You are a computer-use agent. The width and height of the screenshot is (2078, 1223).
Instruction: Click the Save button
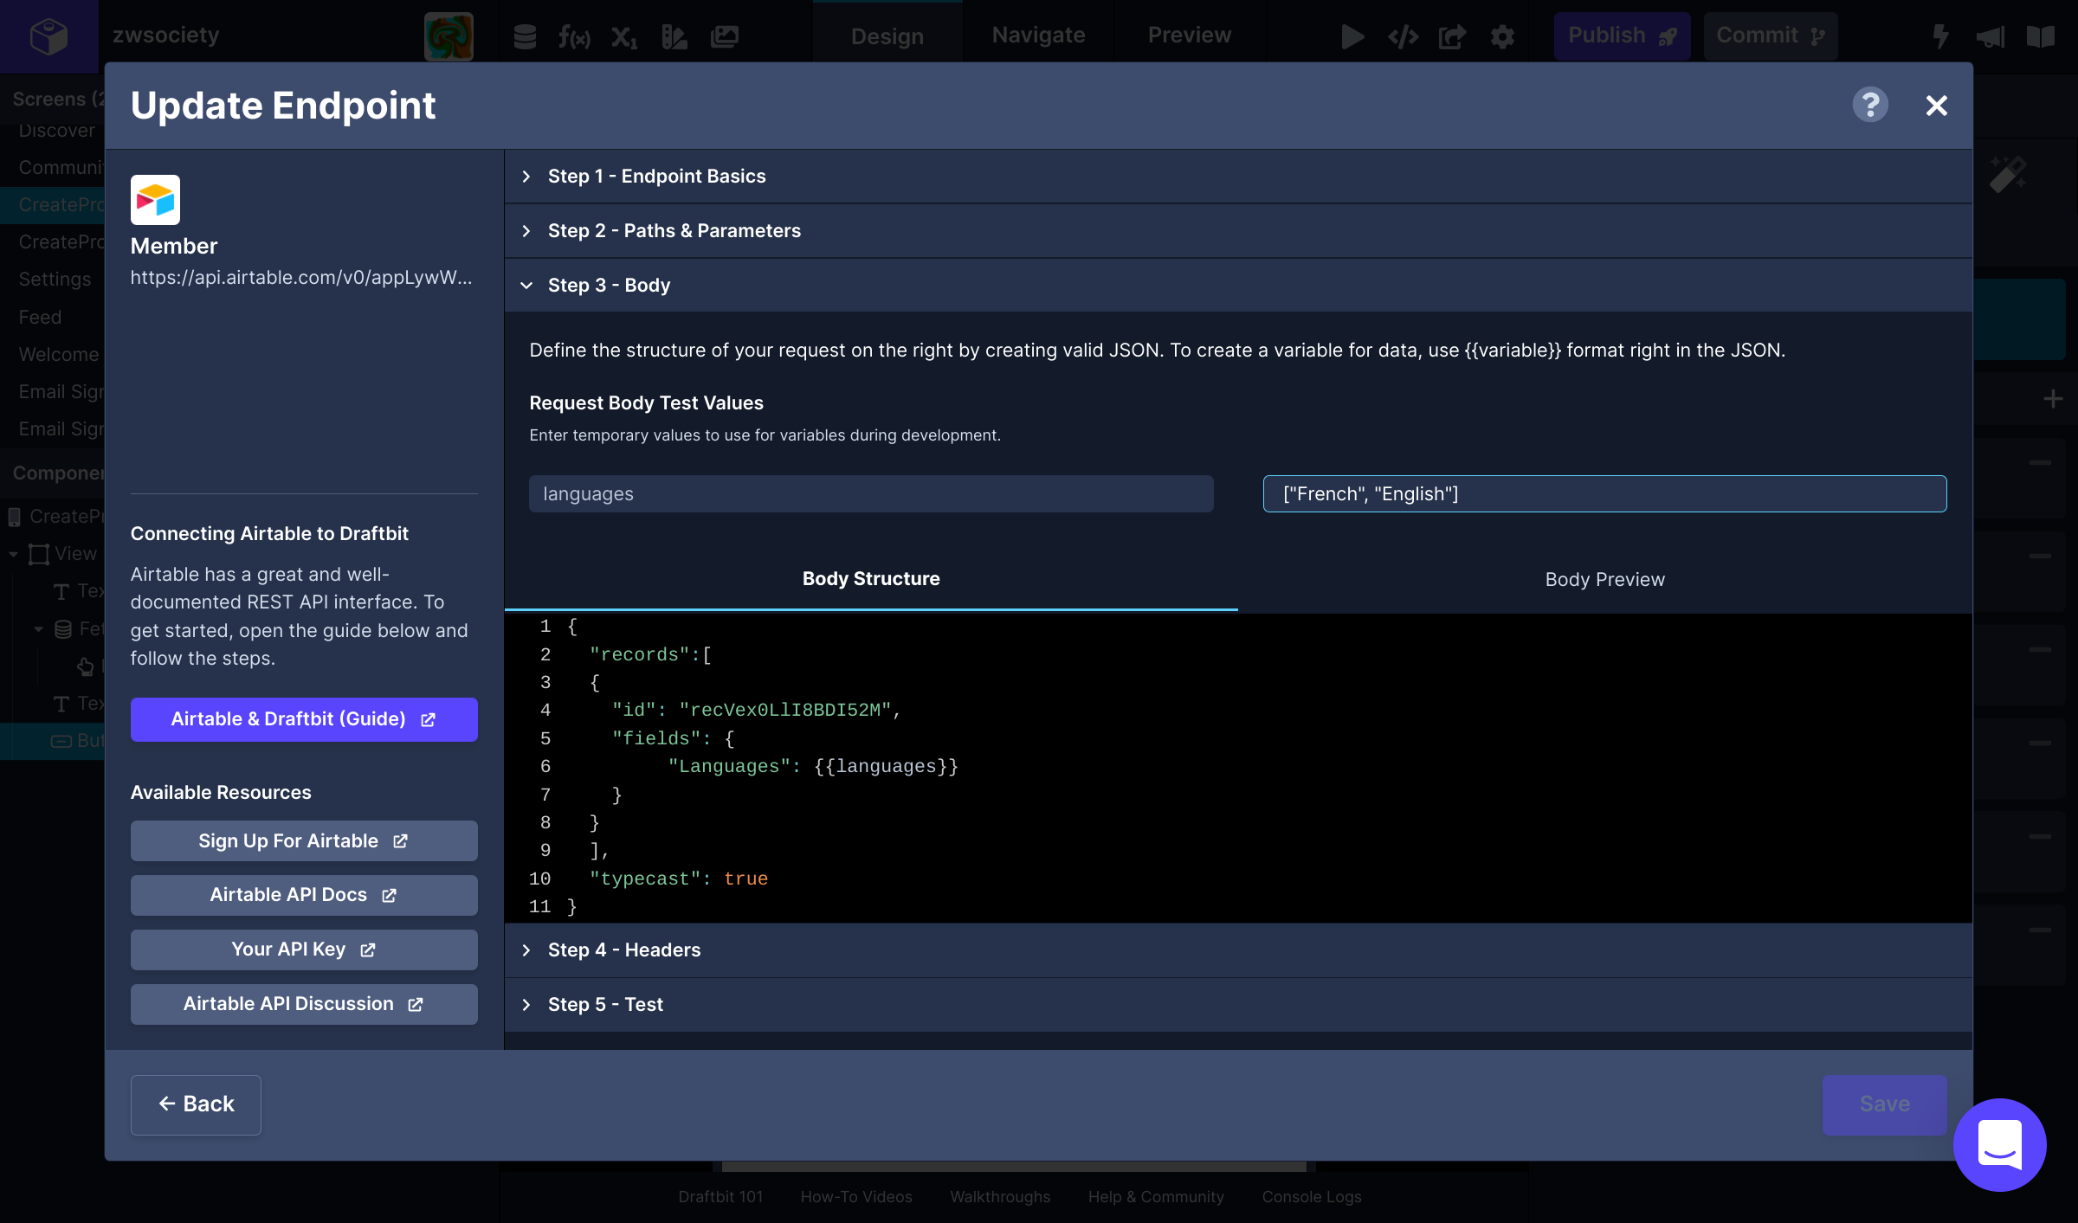[1884, 1104]
